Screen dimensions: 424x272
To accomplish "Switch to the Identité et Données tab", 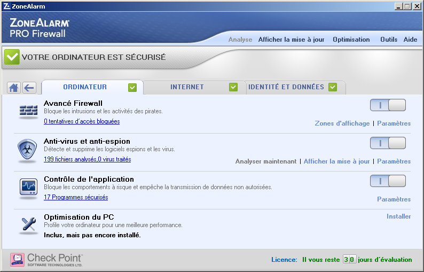I will (286, 87).
